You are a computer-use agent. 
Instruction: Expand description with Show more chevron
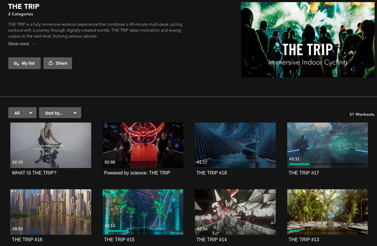35,44
